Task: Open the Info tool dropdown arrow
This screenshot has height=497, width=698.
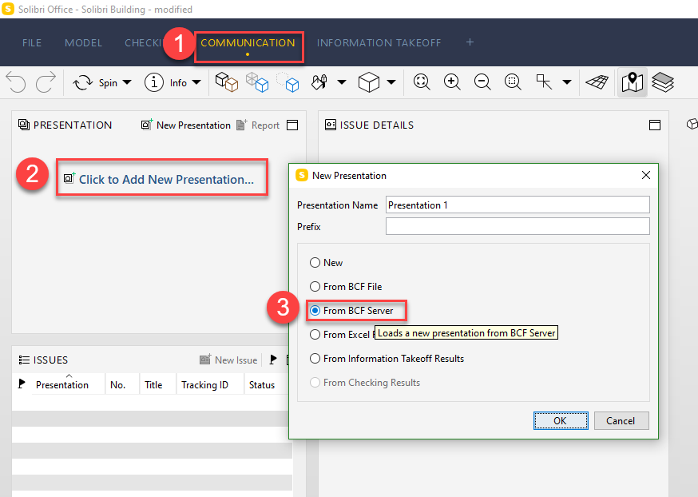Action: 196,82
